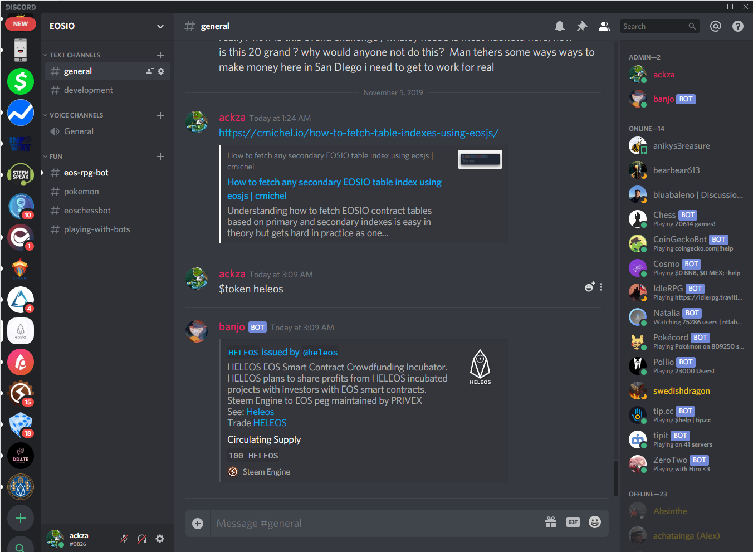This screenshot has width=753, height=552.
Task: Select Chess bot in member list
Action: tap(687, 219)
